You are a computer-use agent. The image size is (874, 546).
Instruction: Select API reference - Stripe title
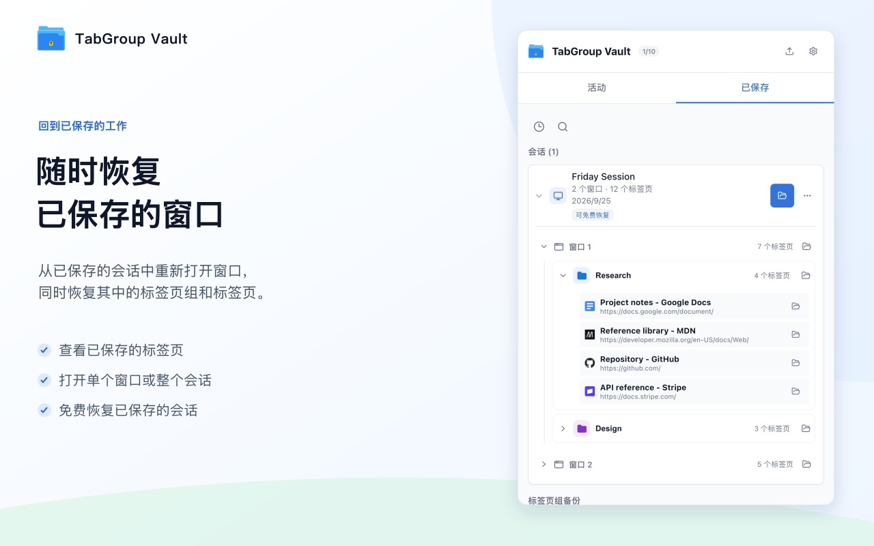click(643, 388)
